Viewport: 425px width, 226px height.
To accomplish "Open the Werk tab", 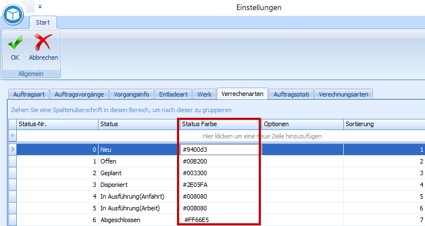I will [205, 94].
